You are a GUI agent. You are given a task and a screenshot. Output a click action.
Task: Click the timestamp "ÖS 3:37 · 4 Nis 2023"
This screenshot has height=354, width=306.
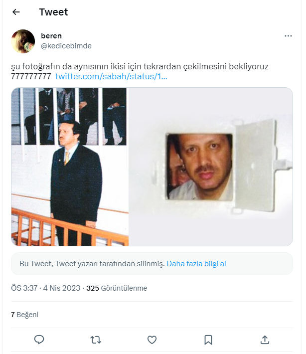coord(45,288)
